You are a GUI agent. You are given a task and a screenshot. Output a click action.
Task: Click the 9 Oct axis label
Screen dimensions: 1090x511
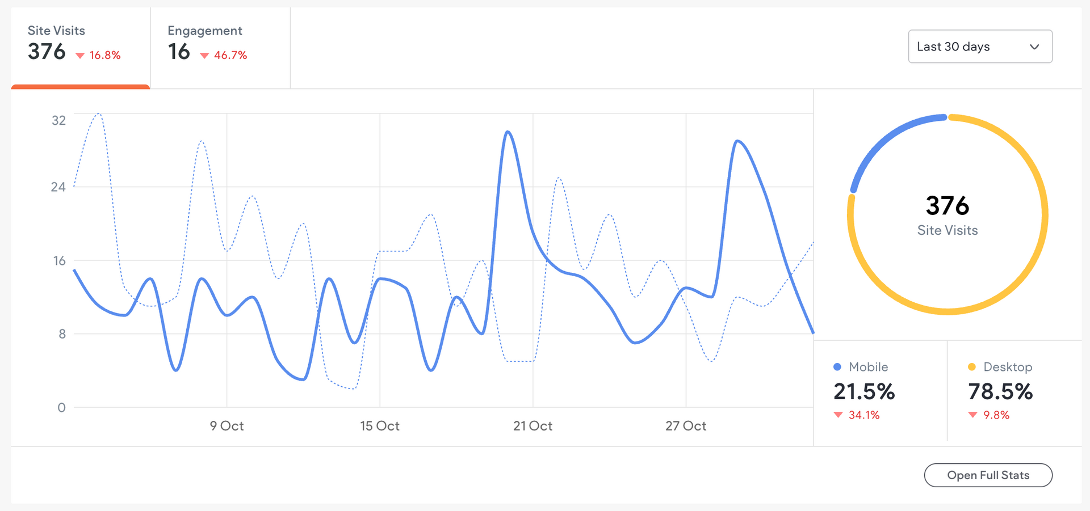pos(227,426)
